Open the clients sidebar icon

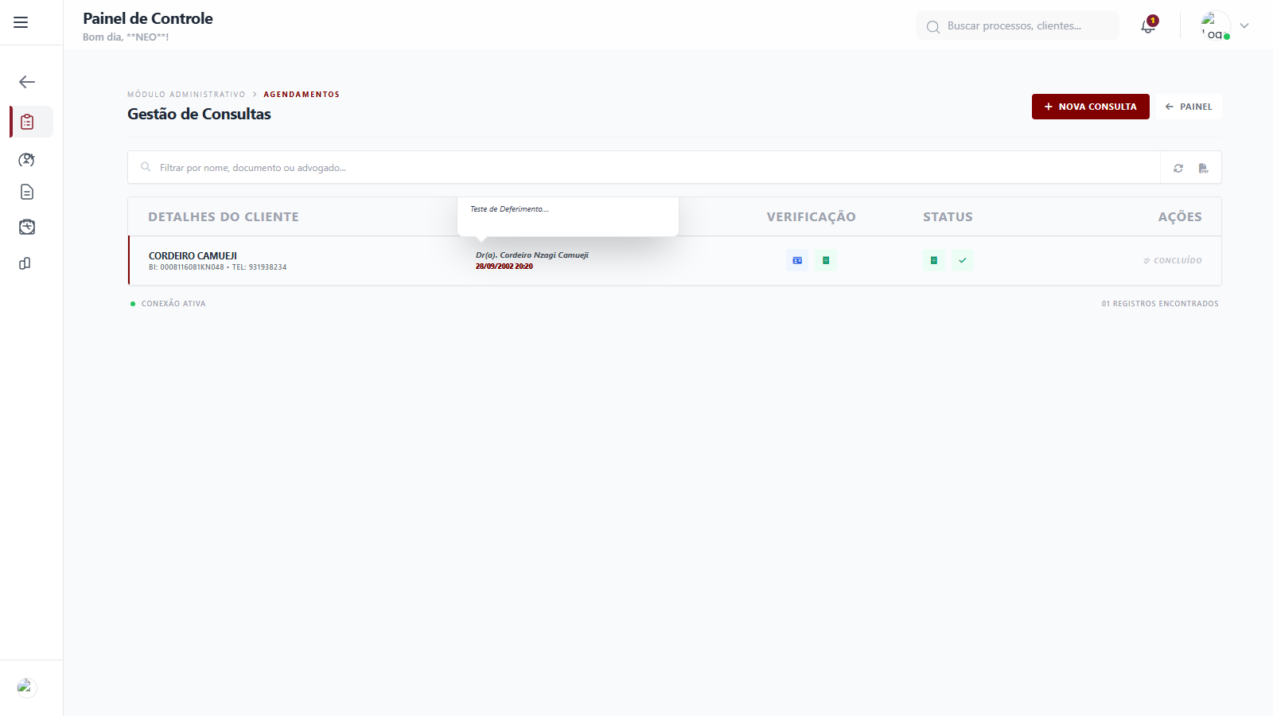point(26,160)
